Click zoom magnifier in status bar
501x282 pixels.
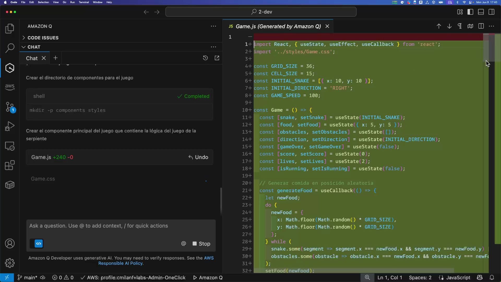click(x=367, y=277)
